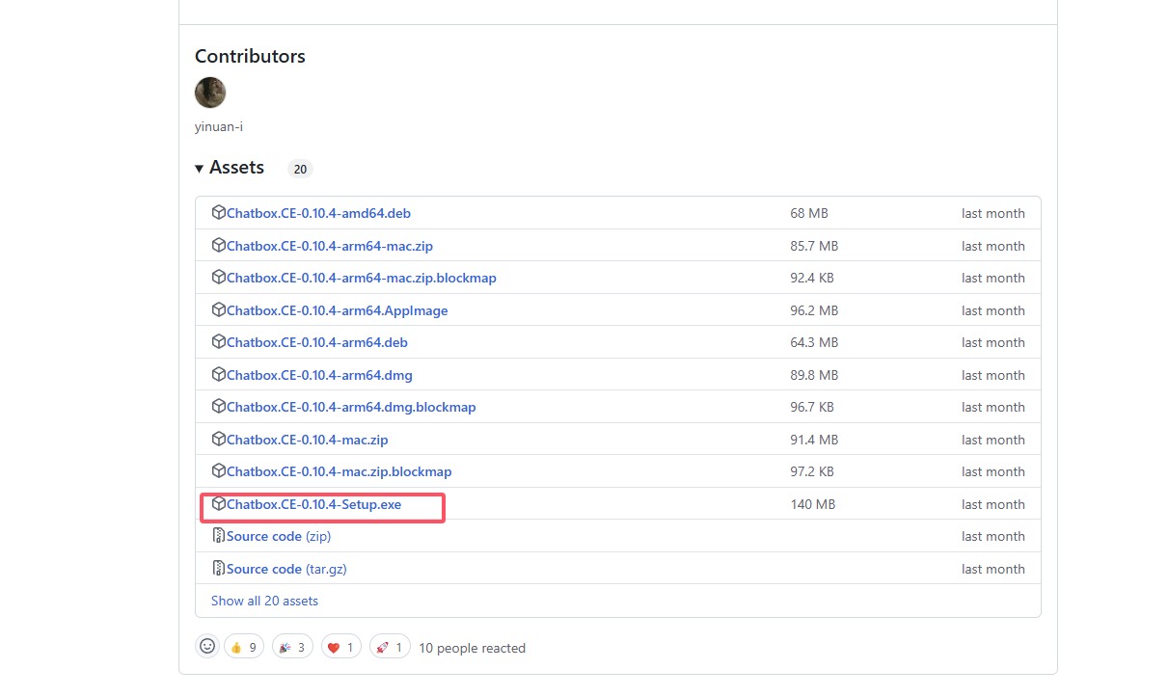Click '10 people reacted' text
Viewport: 1169px width, 696px height.
(x=472, y=648)
